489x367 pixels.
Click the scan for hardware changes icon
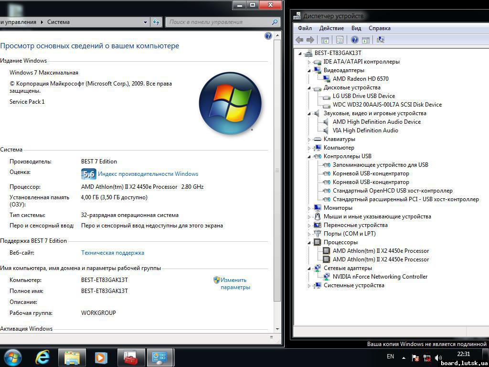[381, 40]
